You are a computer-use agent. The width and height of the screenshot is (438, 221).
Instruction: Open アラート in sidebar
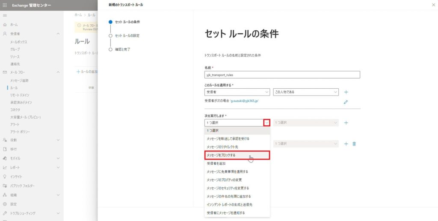pos(15,124)
